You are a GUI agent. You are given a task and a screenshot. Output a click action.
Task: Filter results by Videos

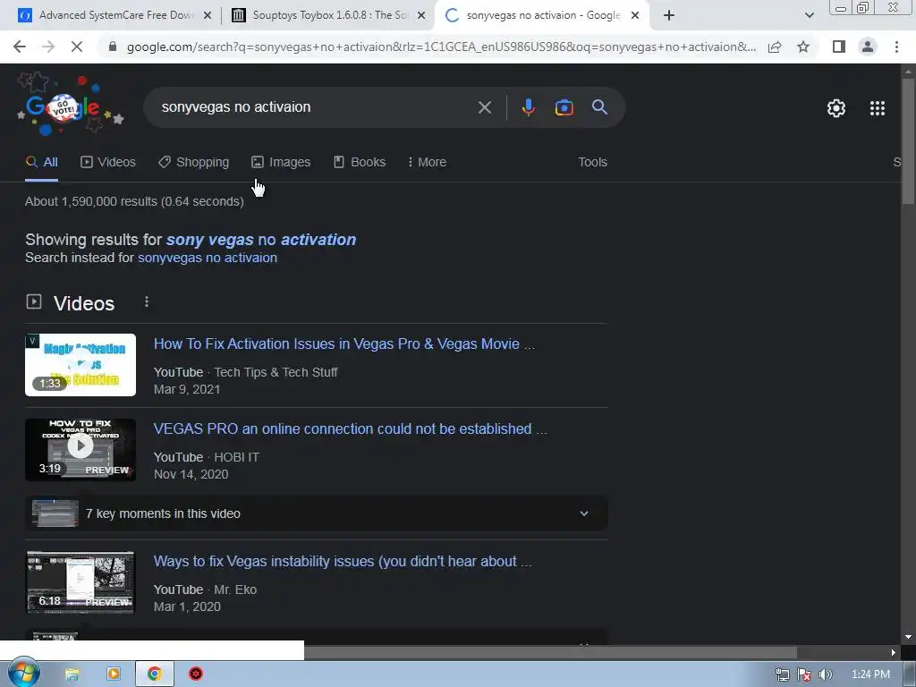[x=108, y=163]
